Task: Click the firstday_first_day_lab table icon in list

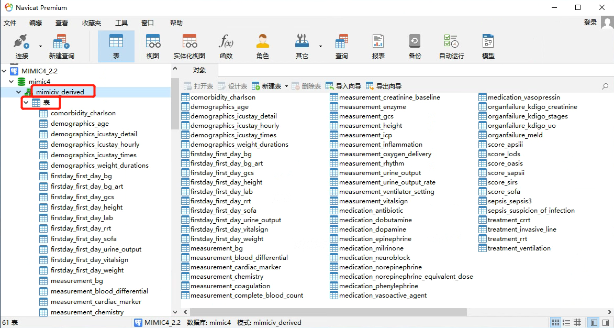Action: pyautogui.click(x=185, y=192)
